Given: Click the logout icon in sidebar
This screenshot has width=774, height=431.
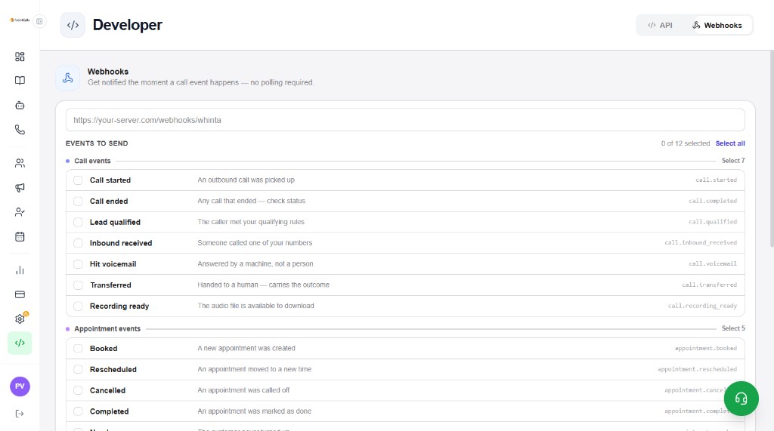Looking at the screenshot, I should [20, 414].
